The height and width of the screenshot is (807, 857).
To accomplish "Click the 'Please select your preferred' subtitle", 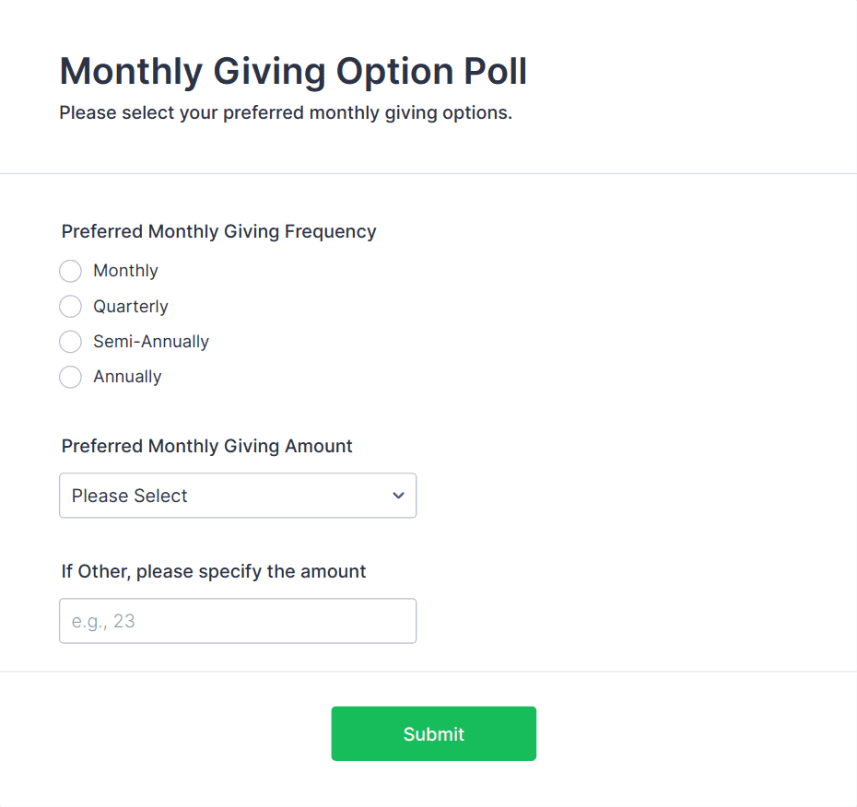I will pyautogui.click(x=285, y=113).
